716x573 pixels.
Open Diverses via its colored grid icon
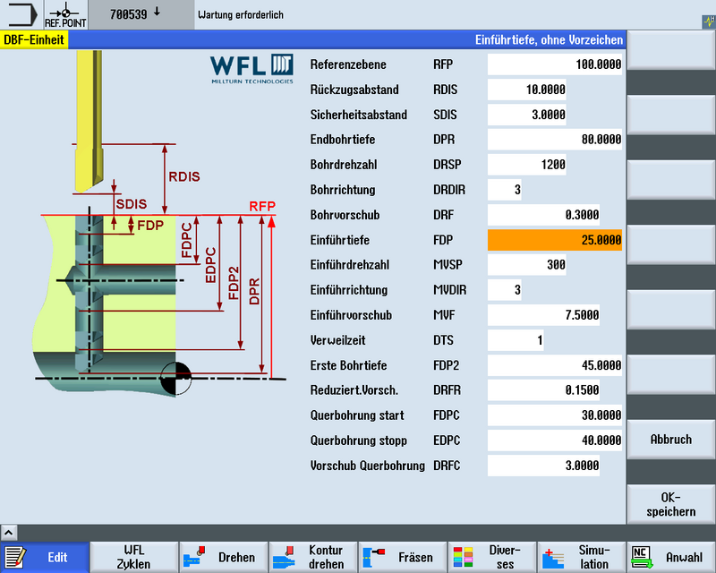pos(465,556)
